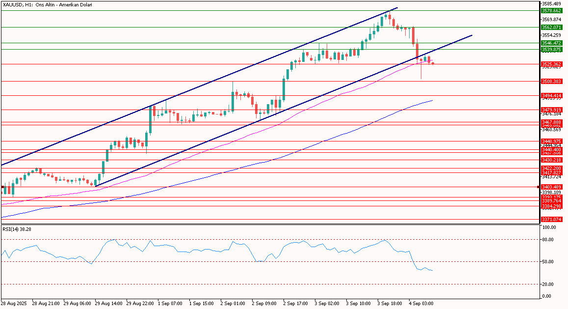Click the XAUUSD, H1 chart title

tap(48, 5)
